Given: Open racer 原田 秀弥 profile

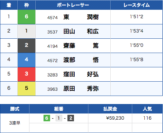Looking at the screenshot, I should coord(81,88).
